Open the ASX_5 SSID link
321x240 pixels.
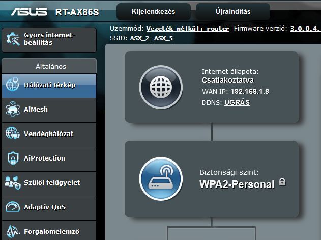[163, 38]
